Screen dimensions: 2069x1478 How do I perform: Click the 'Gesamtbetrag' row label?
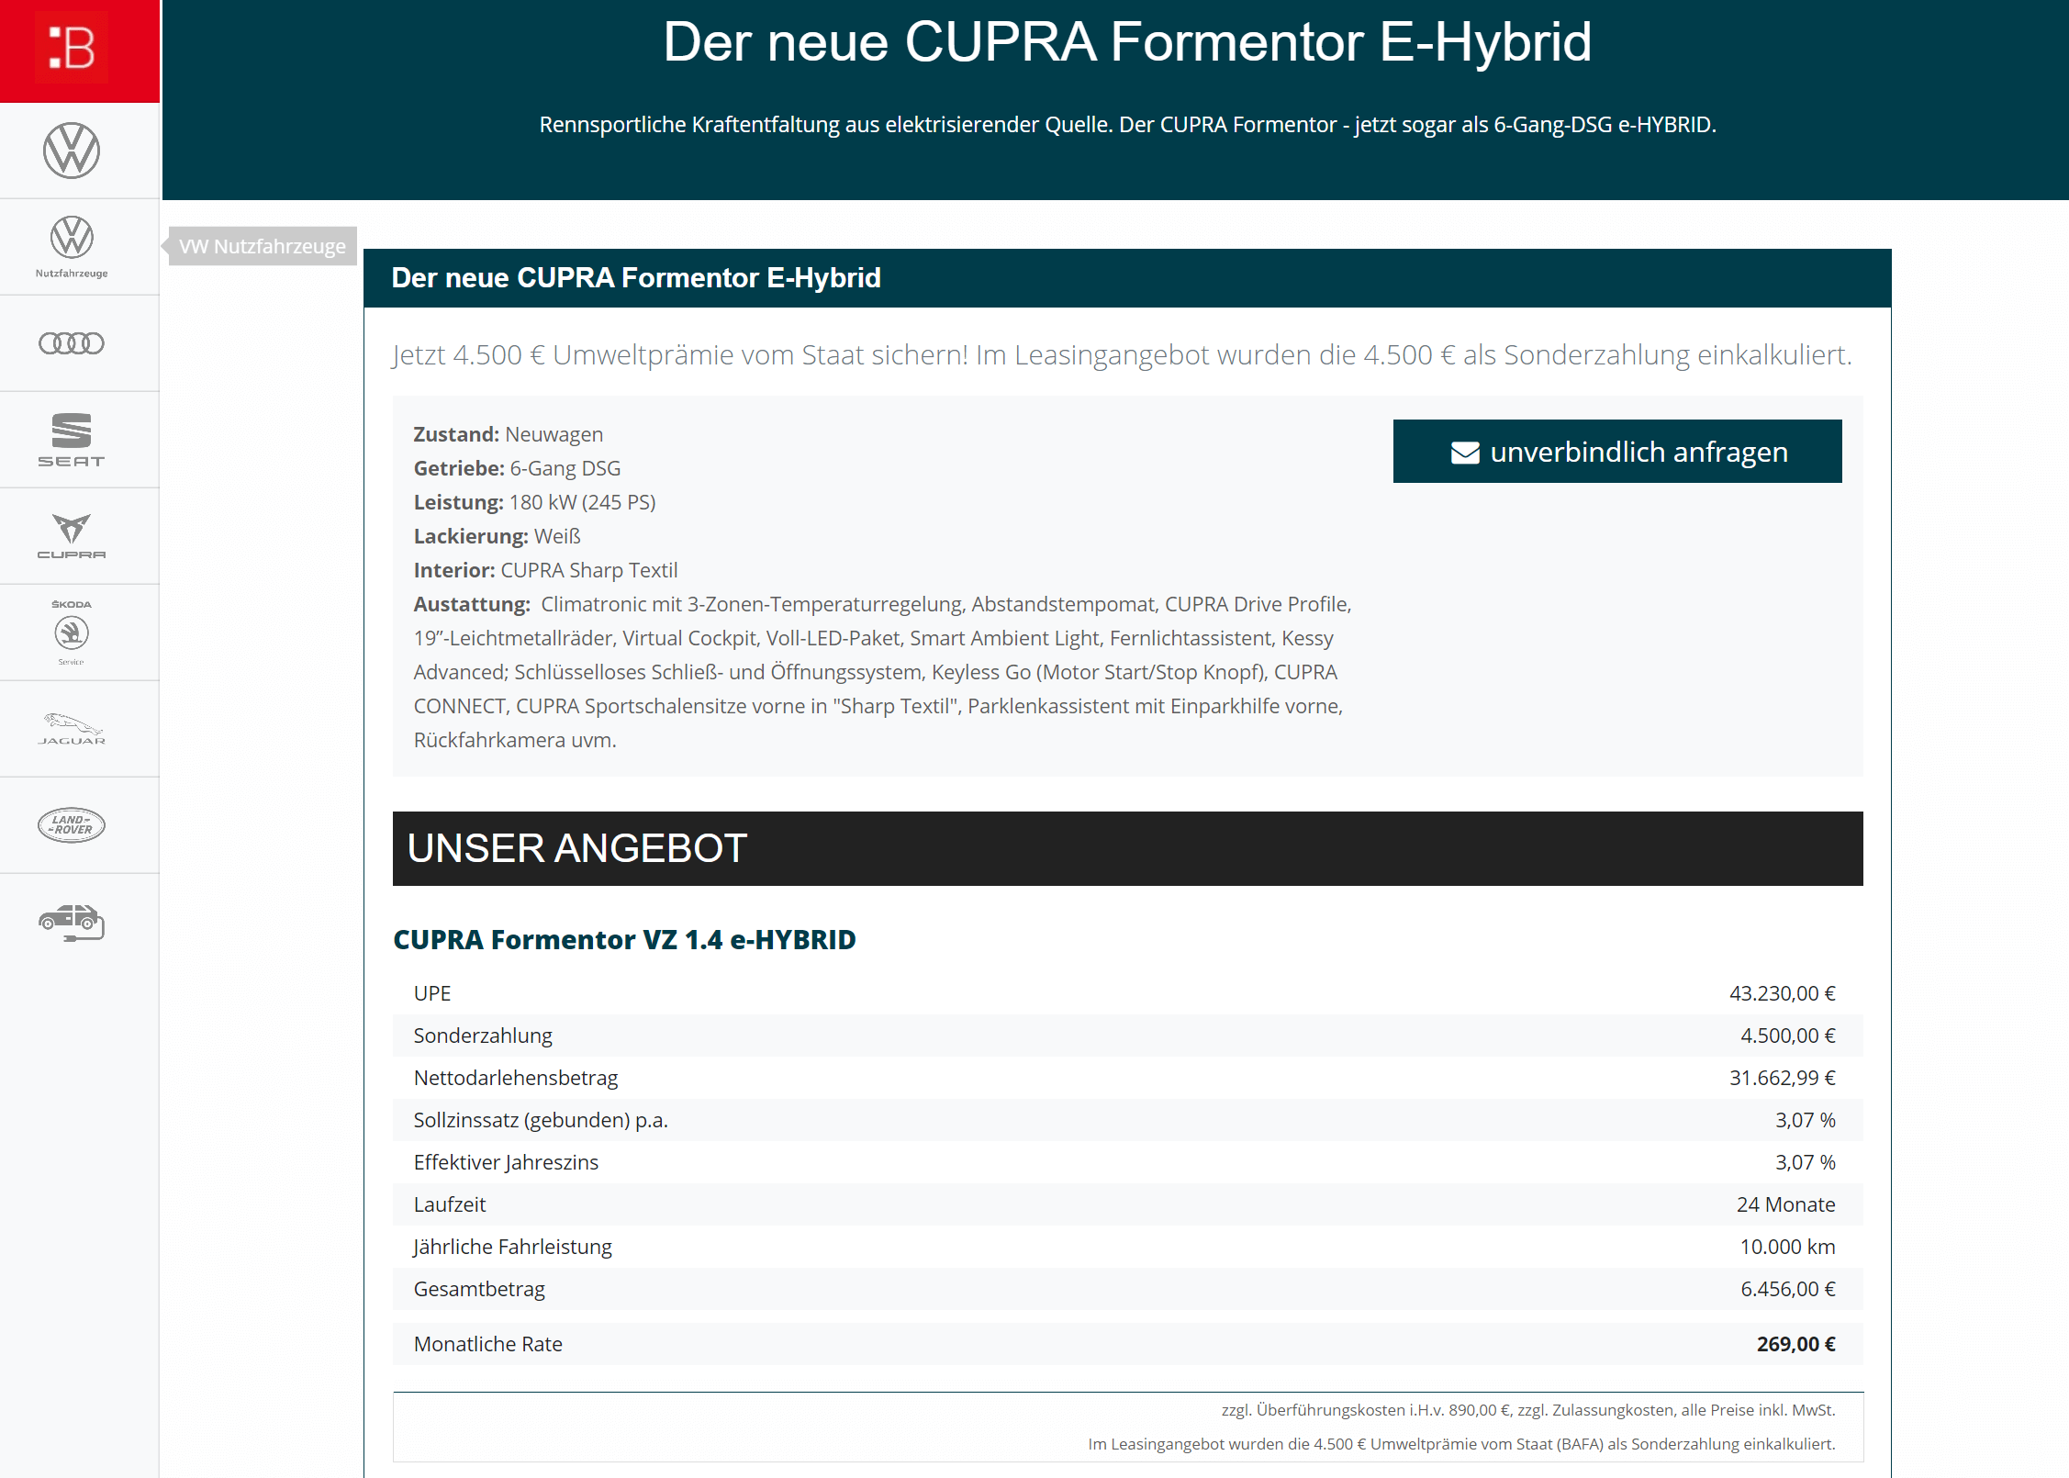coord(479,1289)
